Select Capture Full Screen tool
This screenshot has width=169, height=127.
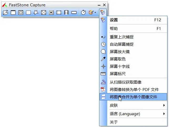click(x=44, y=13)
